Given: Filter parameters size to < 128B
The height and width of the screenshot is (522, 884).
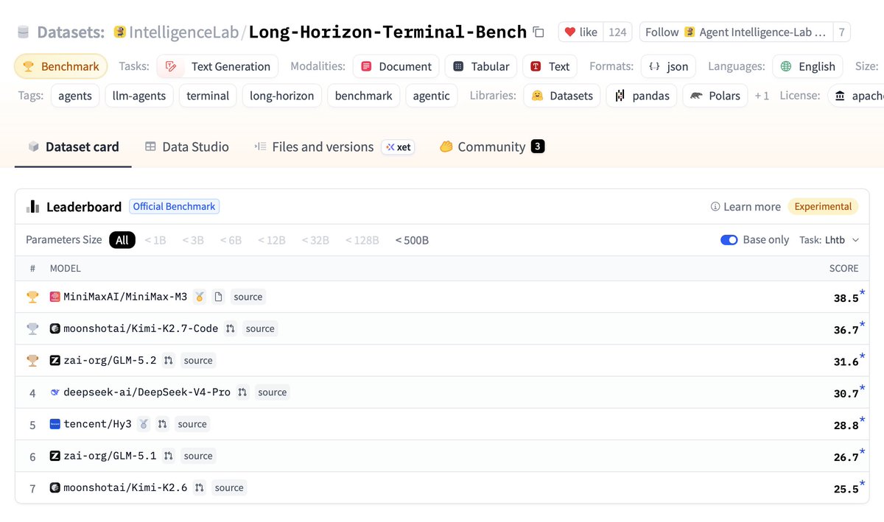Looking at the screenshot, I should [362, 240].
